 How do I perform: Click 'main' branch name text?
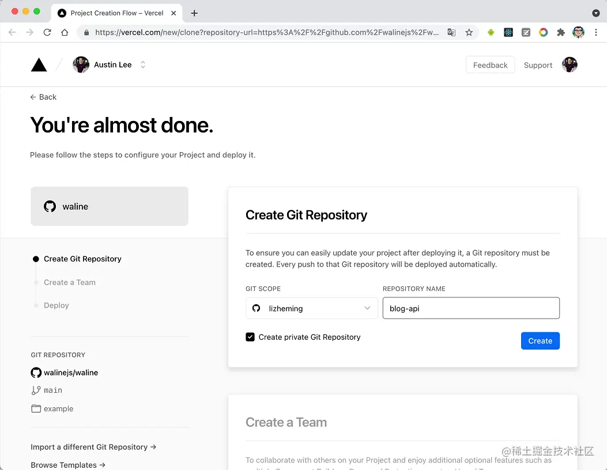(53, 391)
